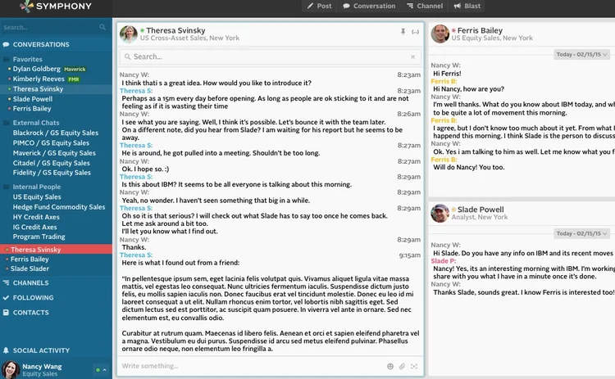Click the Internal People folder icon
615x379 pixels.
point(7,187)
